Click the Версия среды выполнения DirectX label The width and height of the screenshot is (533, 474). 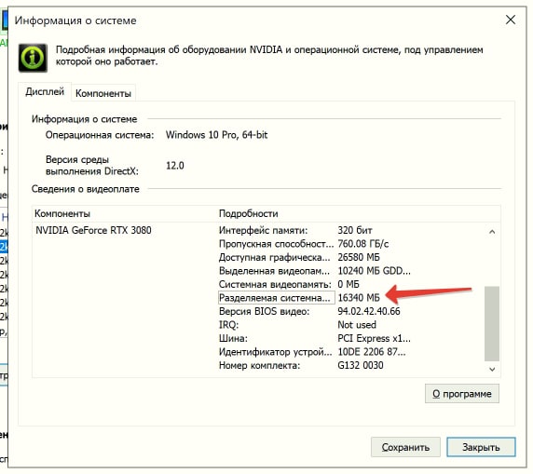[92, 165]
